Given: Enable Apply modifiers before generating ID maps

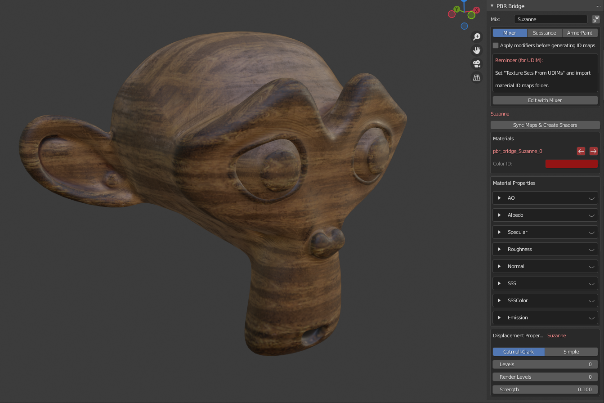Looking at the screenshot, I should pos(496,45).
